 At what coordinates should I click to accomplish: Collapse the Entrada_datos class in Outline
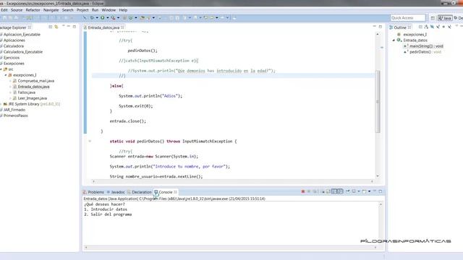tap(394, 40)
